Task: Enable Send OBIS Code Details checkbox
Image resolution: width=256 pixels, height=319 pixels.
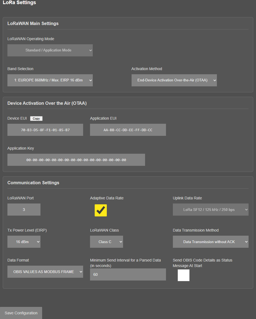Action: pos(184,275)
